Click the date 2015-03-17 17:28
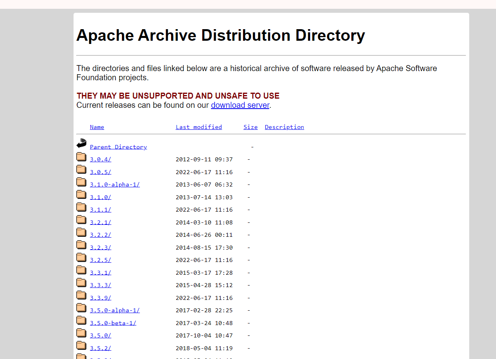Viewport: 496px width, 359px height. pyautogui.click(x=204, y=273)
